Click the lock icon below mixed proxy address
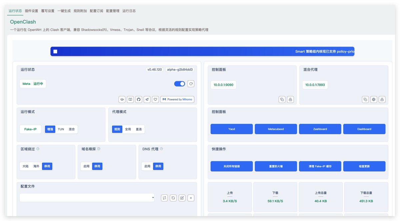This screenshot has width=400, height=221. coord(382,99)
